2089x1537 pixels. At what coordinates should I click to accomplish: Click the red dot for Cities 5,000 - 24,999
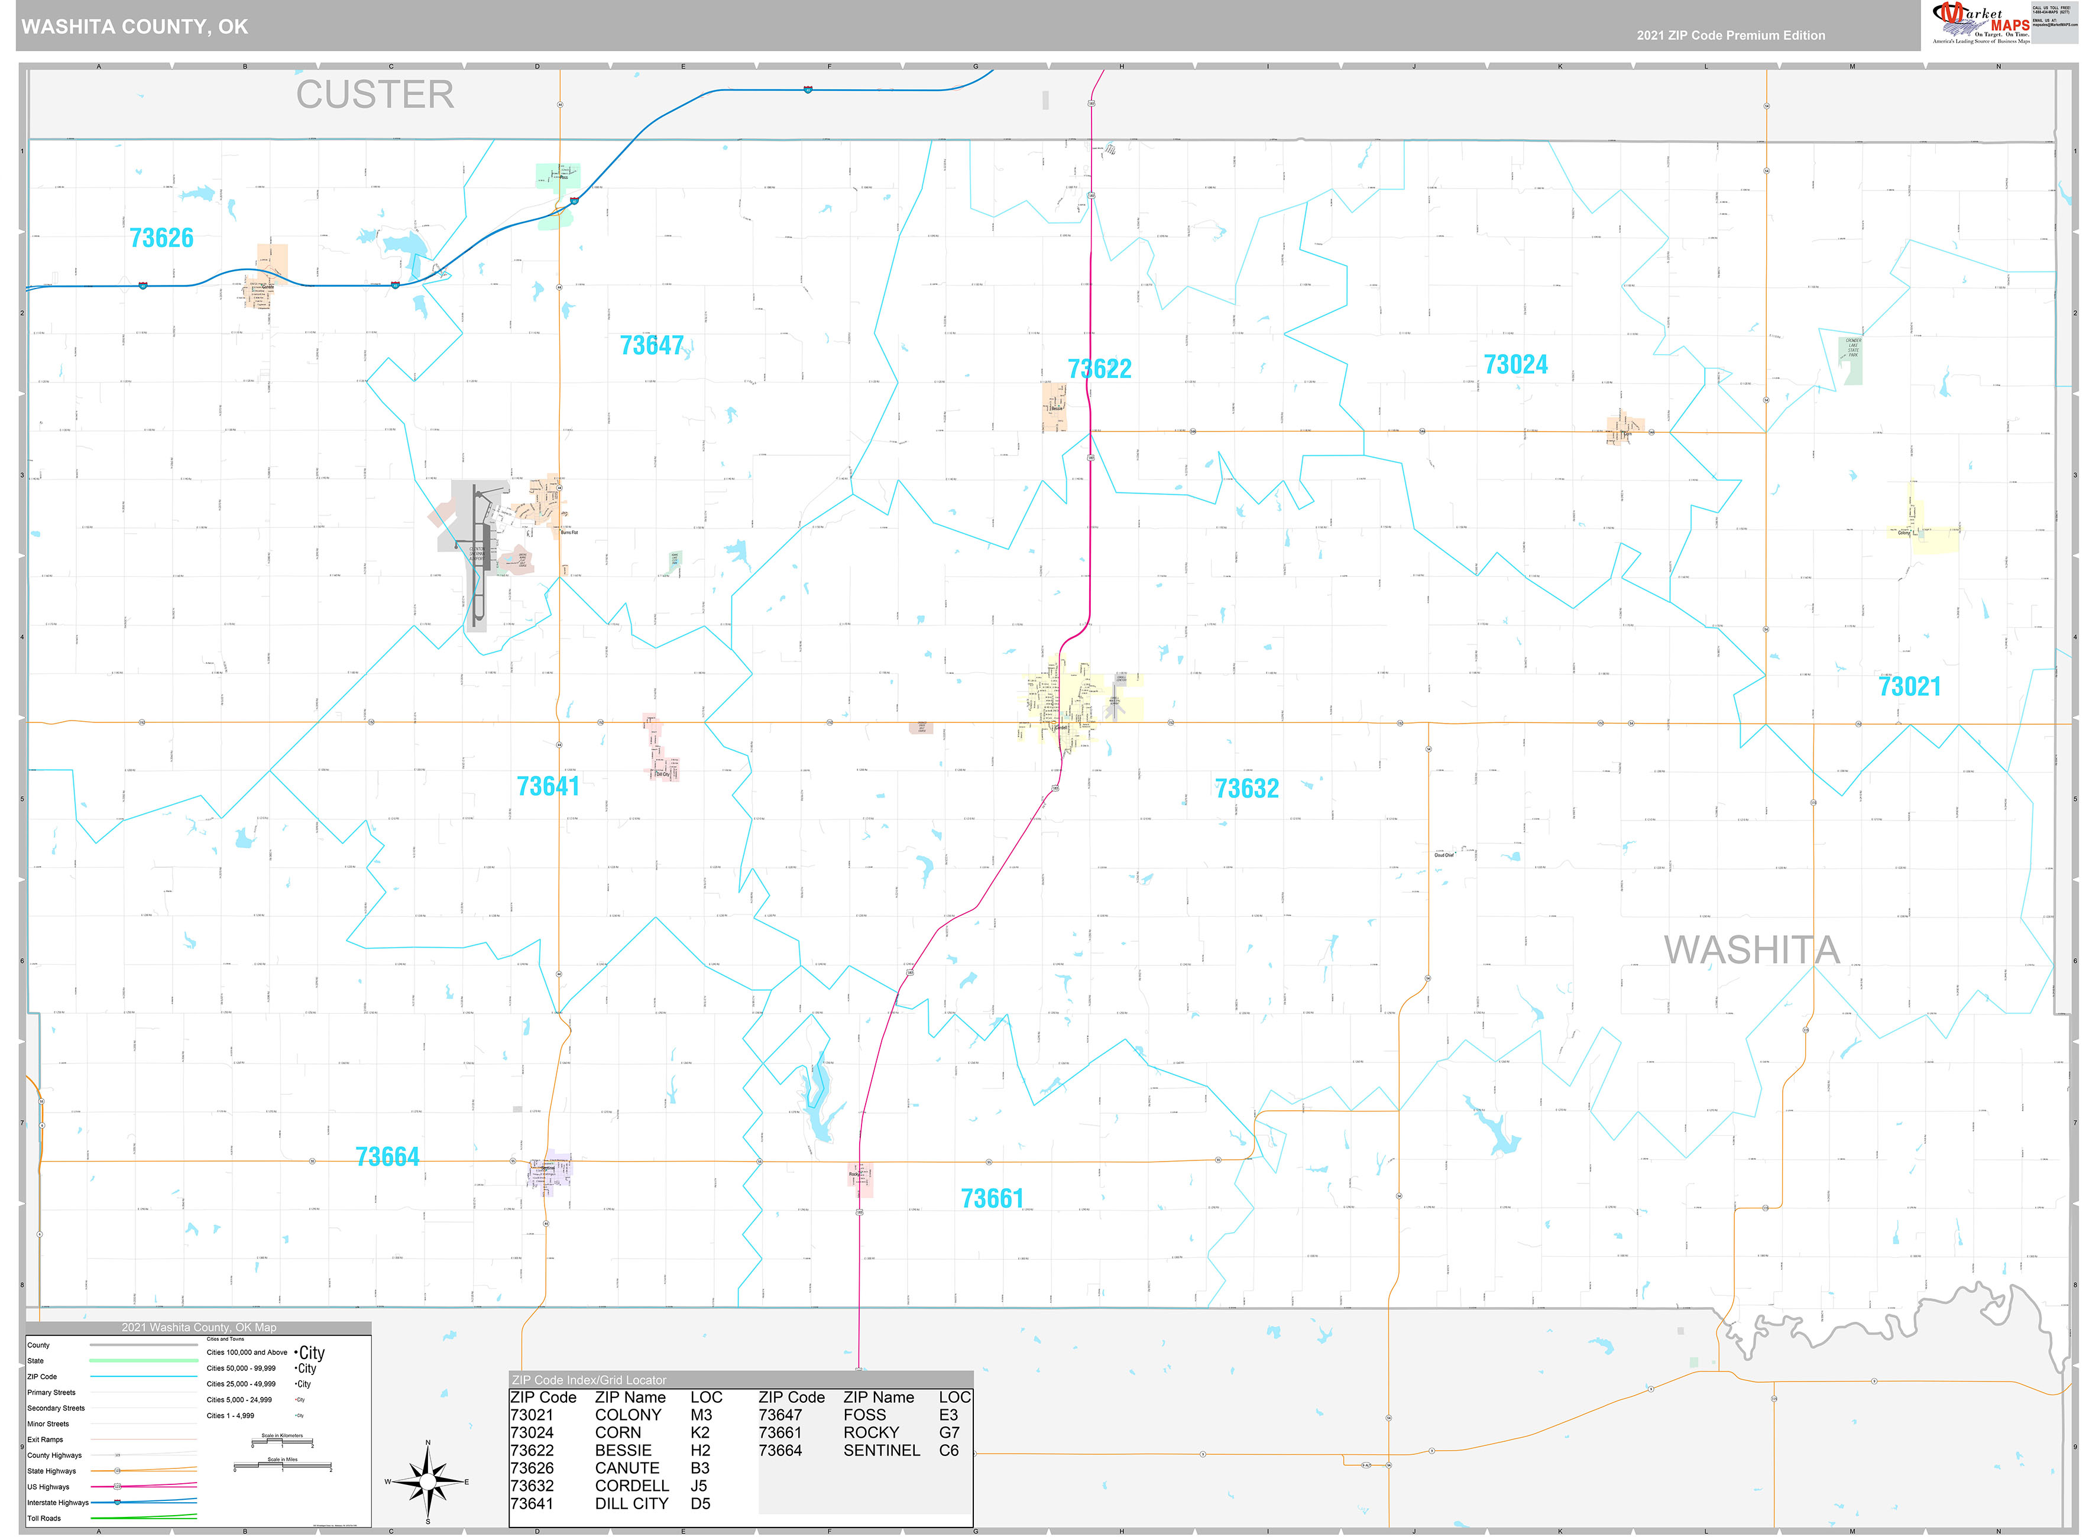(x=296, y=1400)
